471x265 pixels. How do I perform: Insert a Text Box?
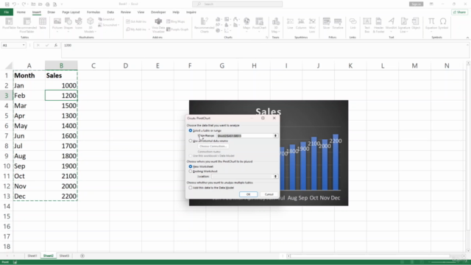click(x=367, y=24)
